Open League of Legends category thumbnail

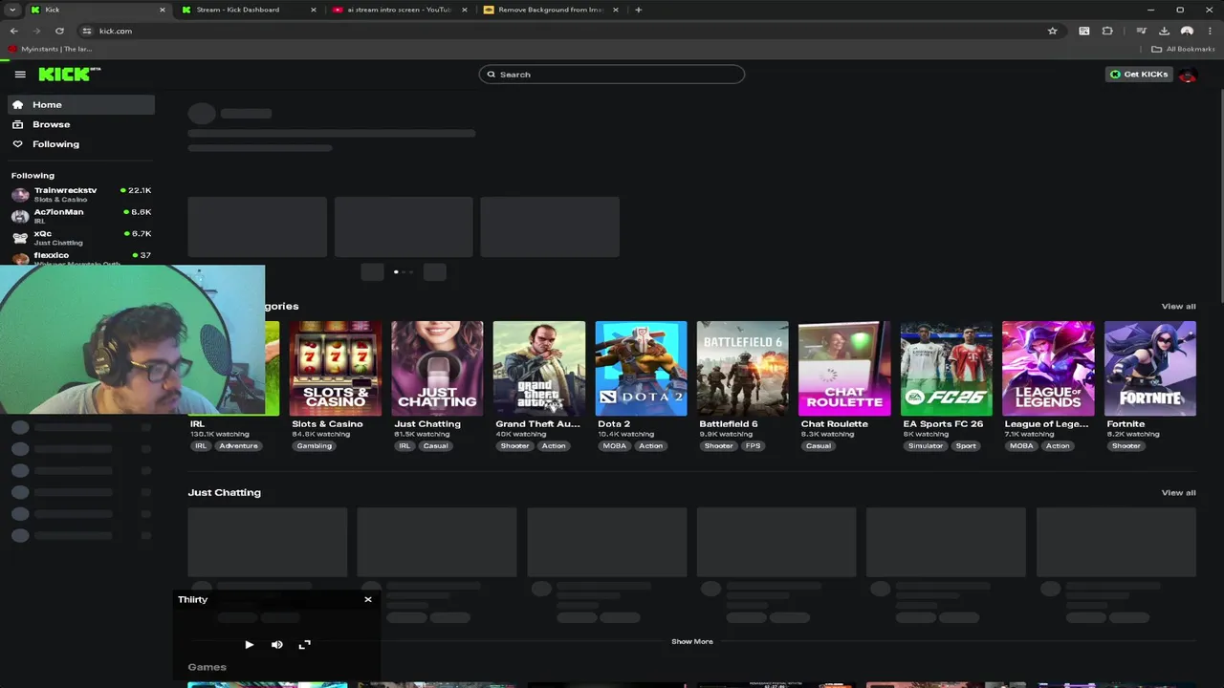(x=1048, y=368)
